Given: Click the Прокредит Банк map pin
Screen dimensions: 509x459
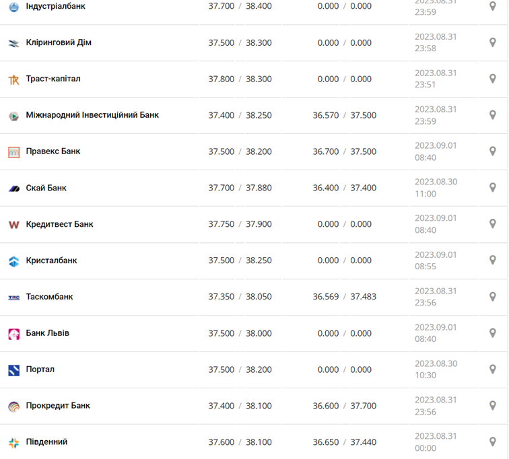Looking at the screenshot, I should tap(492, 406).
